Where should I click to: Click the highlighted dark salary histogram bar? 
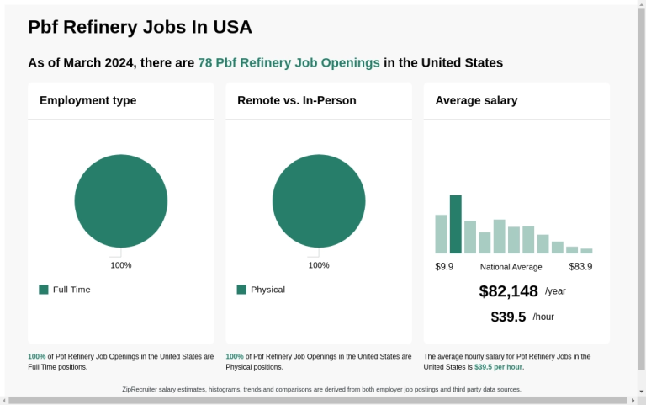pyautogui.click(x=456, y=224)
